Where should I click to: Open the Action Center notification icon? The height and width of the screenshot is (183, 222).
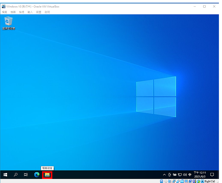pyautogui.click(x=212, y=175)
